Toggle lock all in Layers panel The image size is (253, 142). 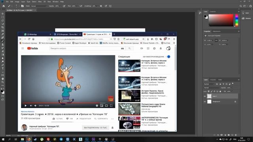click(220, 91)
